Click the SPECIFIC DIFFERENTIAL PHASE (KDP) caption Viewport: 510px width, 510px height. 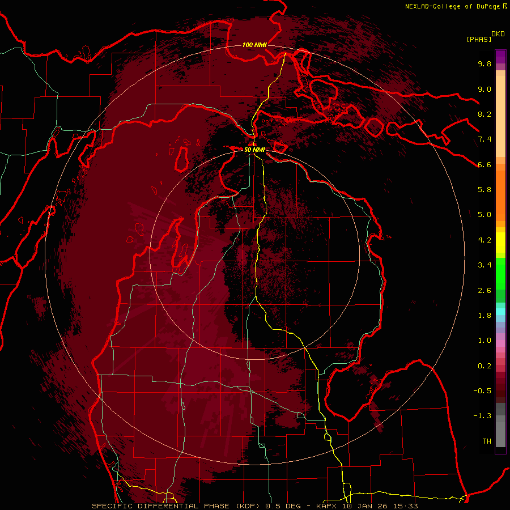(x=177, y=506)
